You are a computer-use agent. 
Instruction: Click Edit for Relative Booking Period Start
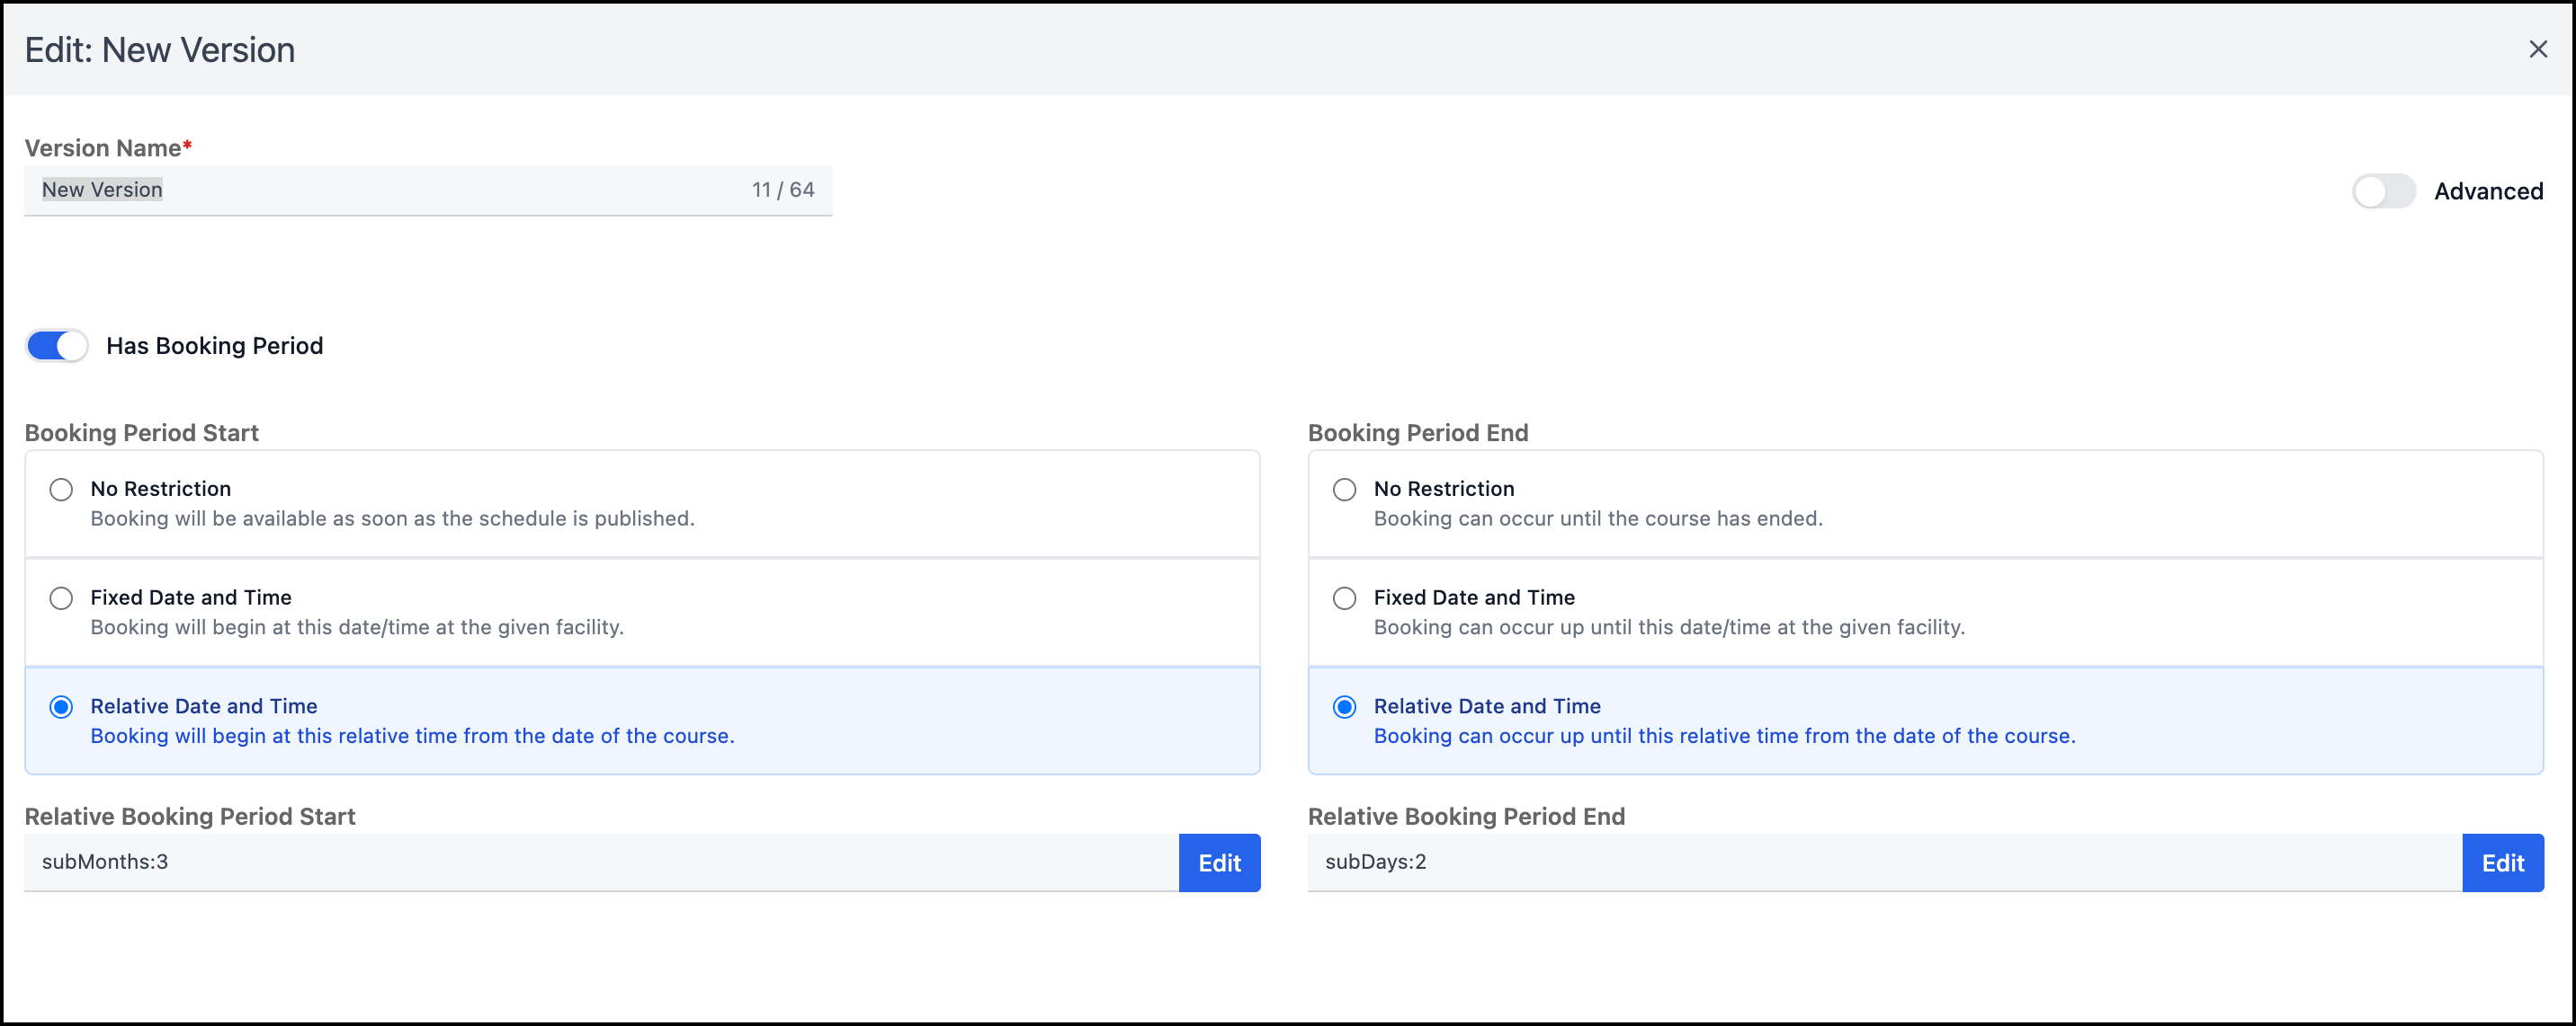click(1219, 862)
